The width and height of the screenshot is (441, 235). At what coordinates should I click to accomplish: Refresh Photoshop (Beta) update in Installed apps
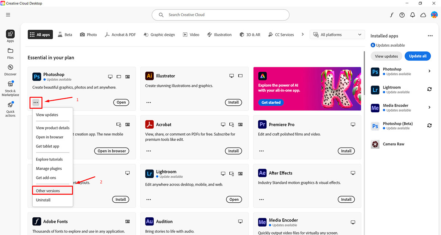pyautogui.click(x=429, y=126)
